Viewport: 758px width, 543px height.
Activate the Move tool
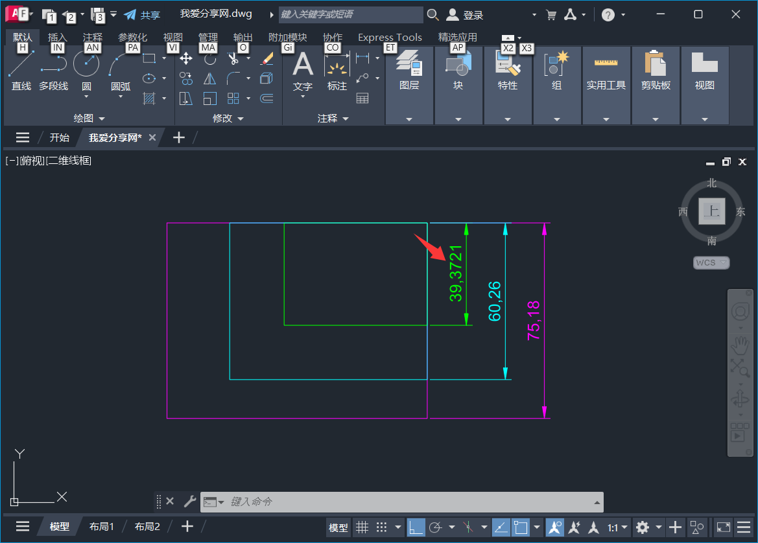point(185,59)
